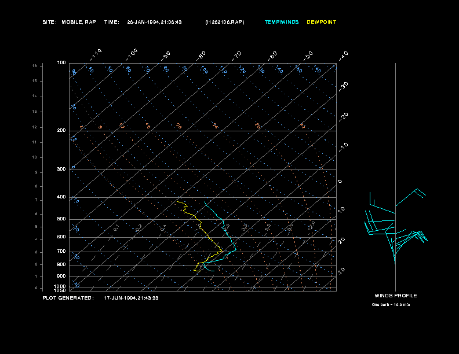Click the "7" altitude scale tick label
The height and width of the screenshot is (354, 459).
[37, 200]
